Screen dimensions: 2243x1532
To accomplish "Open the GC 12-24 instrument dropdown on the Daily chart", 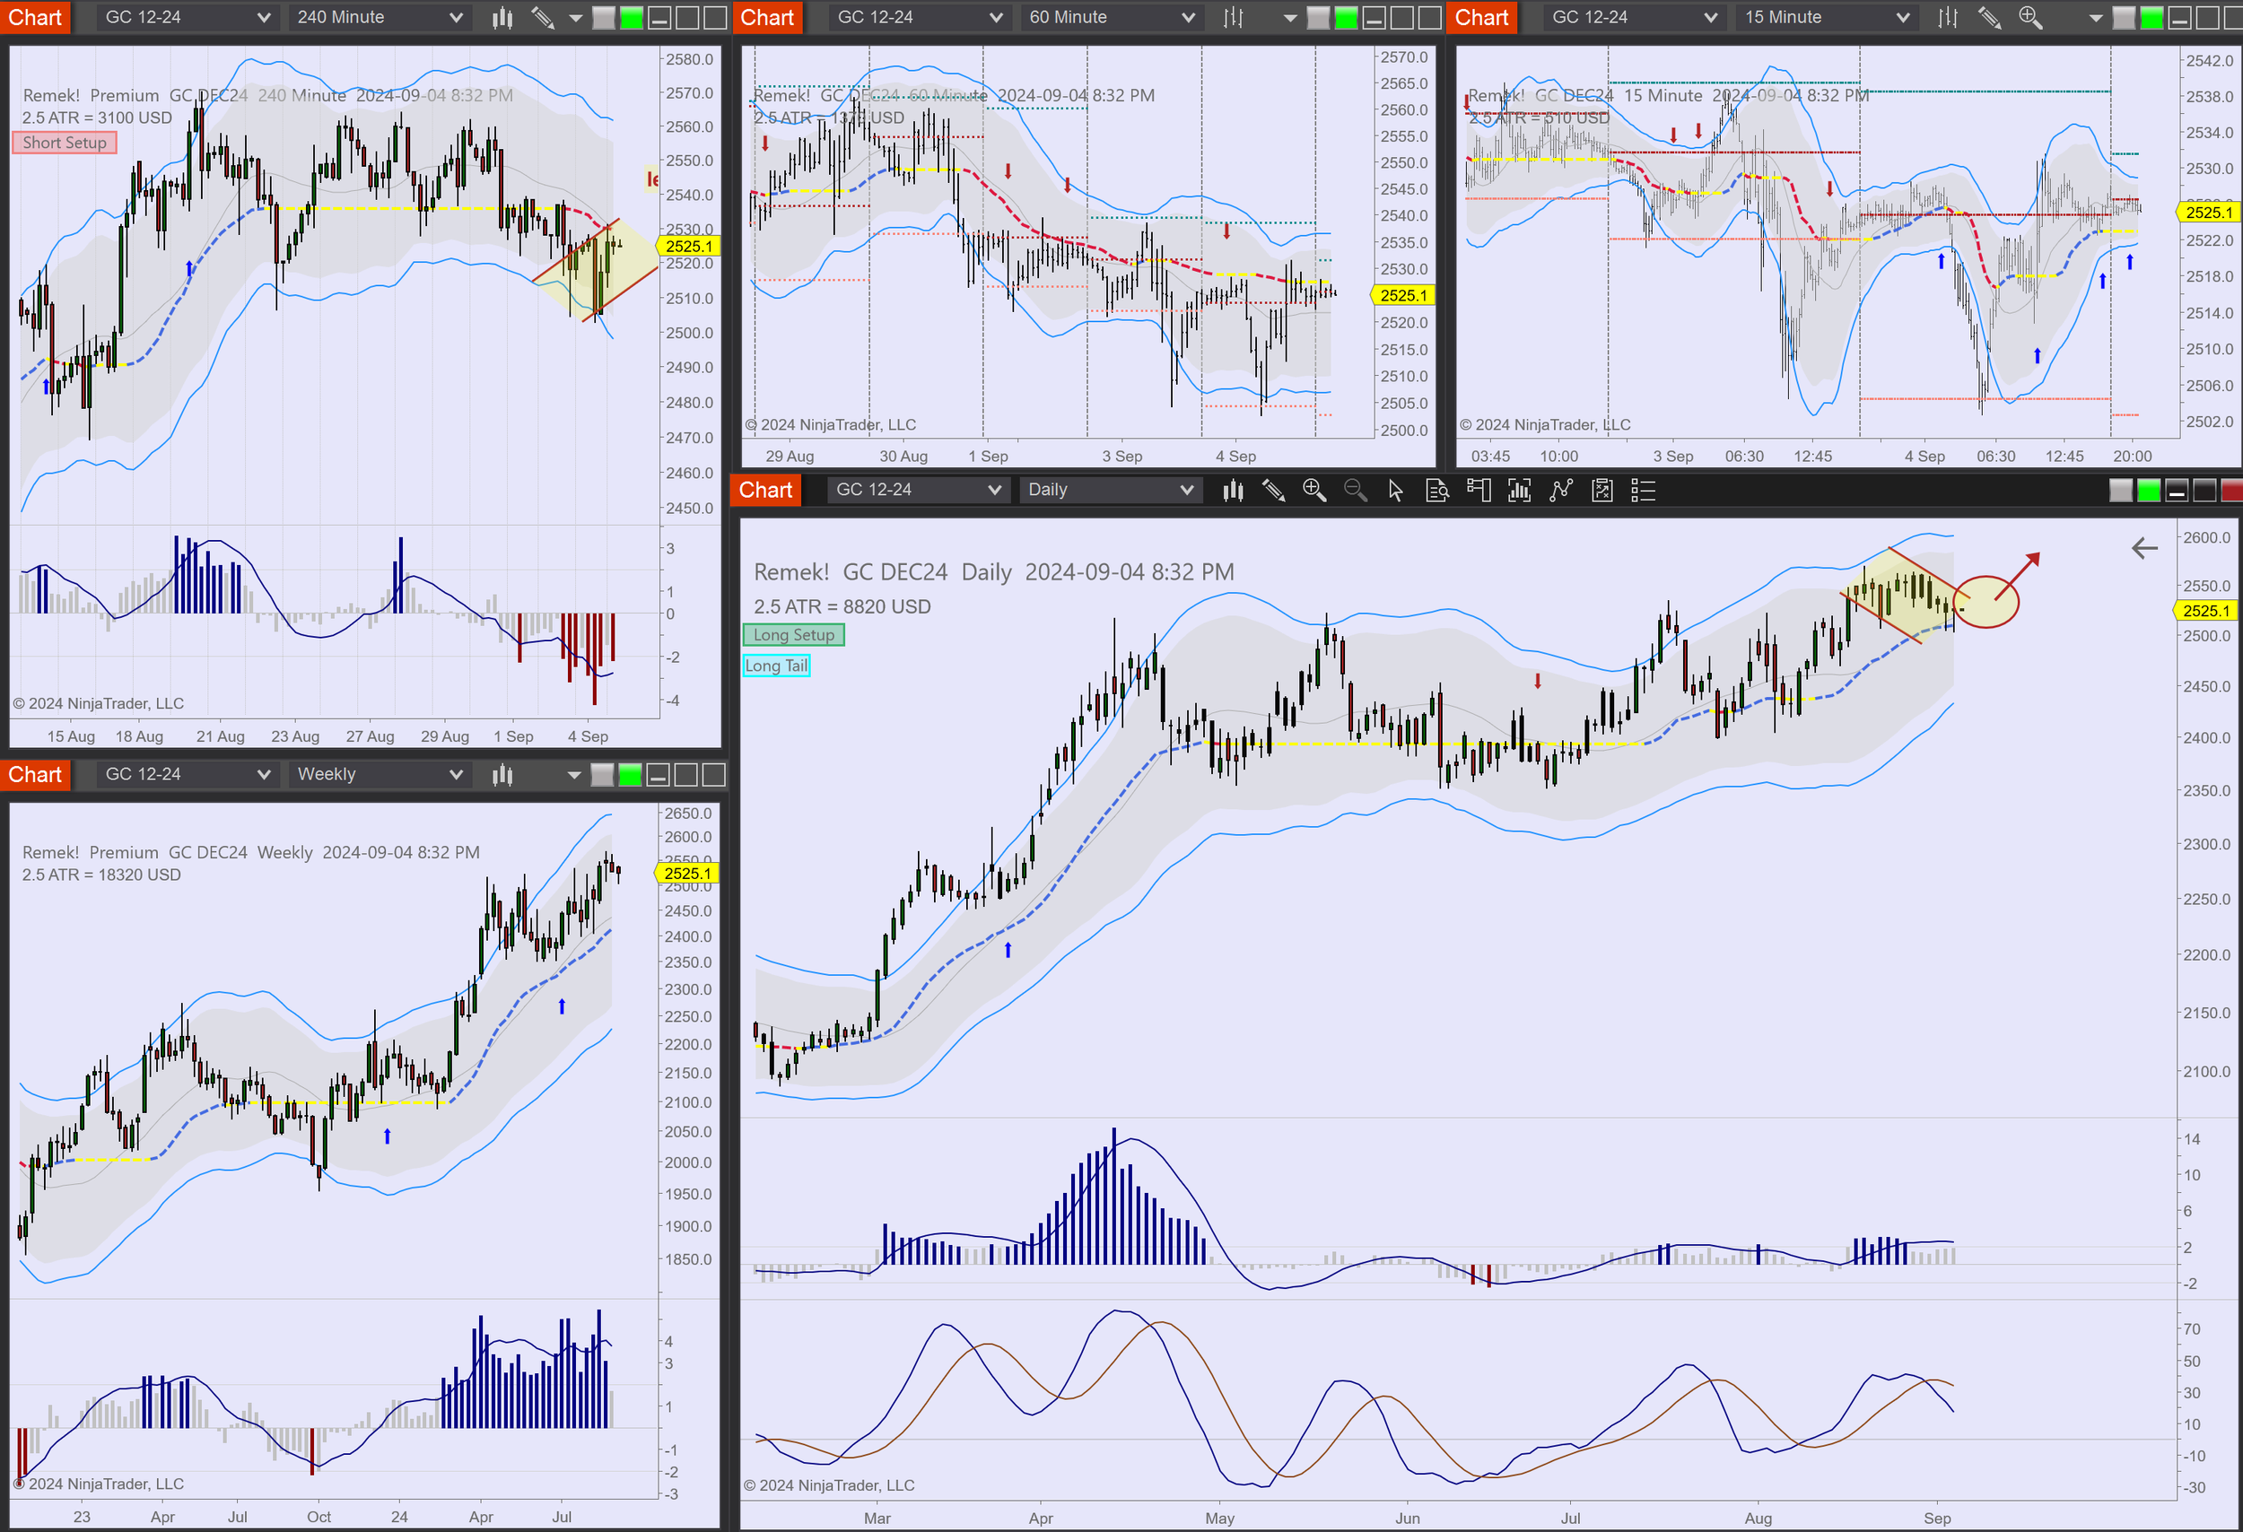I will (x=917, y=489).
